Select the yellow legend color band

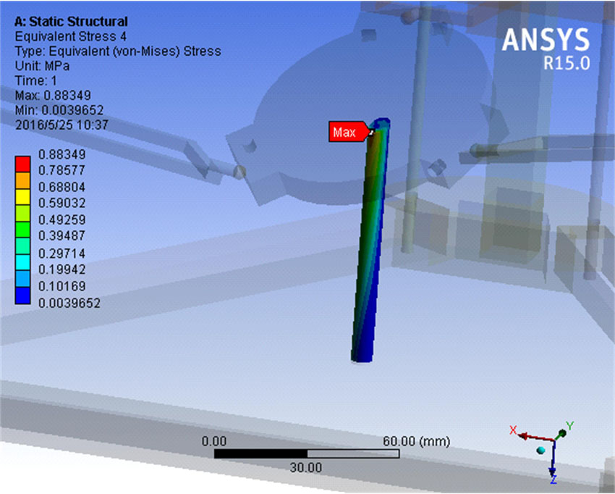24,196
